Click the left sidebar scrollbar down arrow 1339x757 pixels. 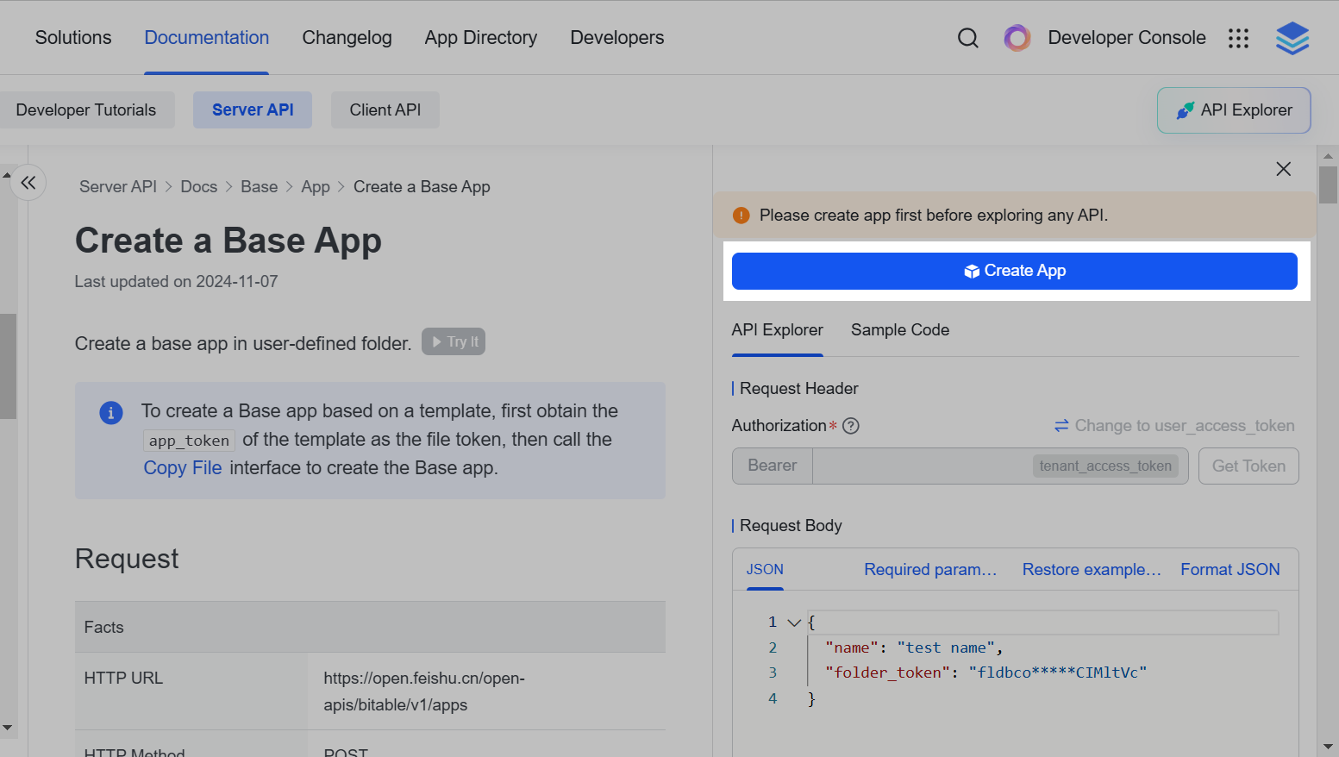coord(8,728)
